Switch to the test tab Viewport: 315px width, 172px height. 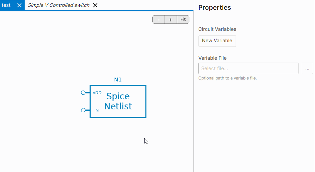pos(6,5)
